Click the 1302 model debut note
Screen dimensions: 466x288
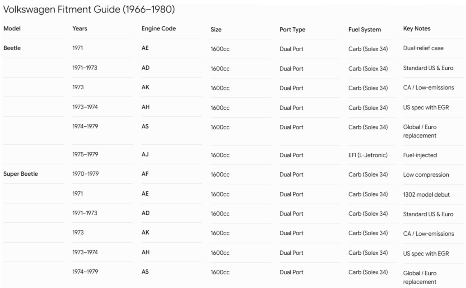coord(426,195)
